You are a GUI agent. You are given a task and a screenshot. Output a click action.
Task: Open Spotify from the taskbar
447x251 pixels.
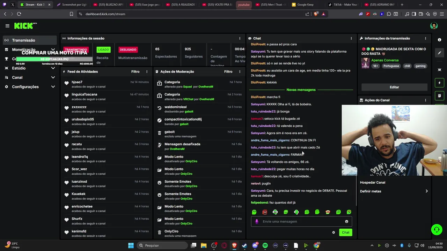pyautogui.click(x=265, y=245)
